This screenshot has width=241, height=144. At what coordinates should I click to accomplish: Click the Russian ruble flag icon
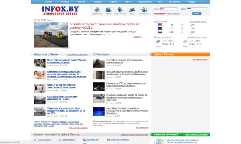coord(160,32)
